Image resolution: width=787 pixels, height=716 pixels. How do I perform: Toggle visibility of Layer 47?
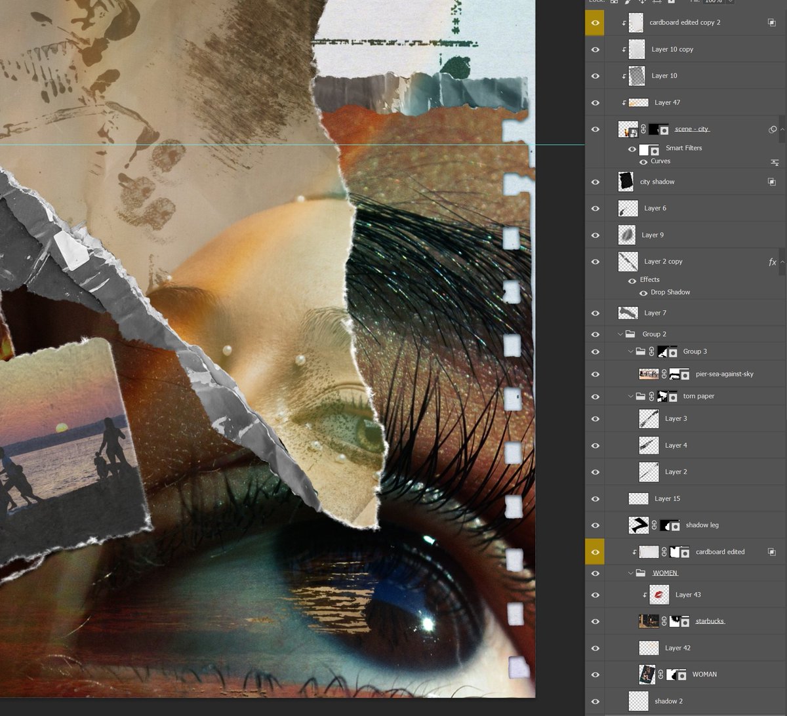(x=595, y=102)
